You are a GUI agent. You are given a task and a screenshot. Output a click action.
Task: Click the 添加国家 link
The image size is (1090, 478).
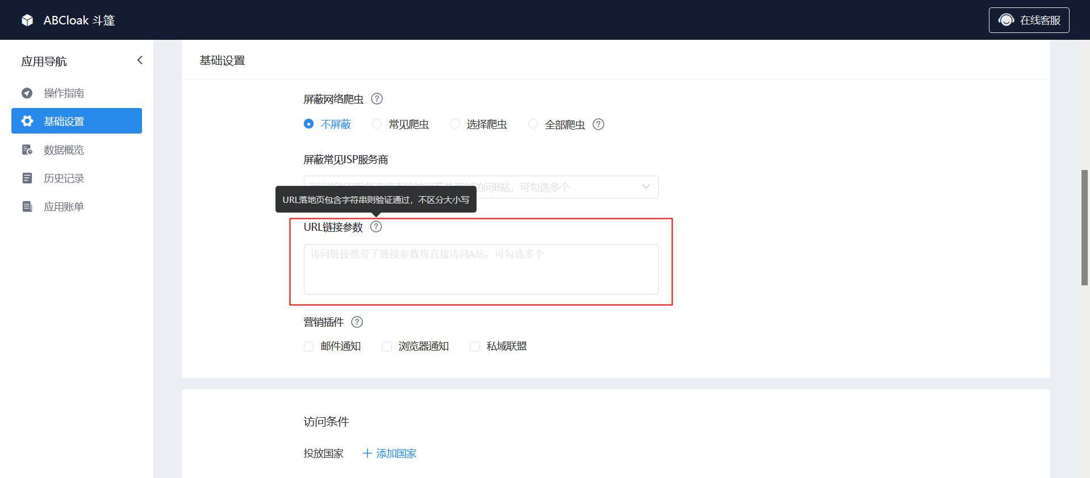coord(390,454)
